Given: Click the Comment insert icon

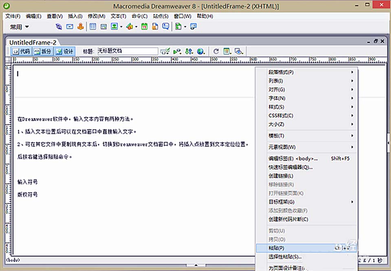Looking at the screenshot, I should point(166,27).
